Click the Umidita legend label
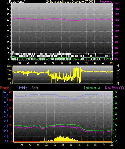The width and height of the screenshot is (125, 149). (x=23, y=88)
